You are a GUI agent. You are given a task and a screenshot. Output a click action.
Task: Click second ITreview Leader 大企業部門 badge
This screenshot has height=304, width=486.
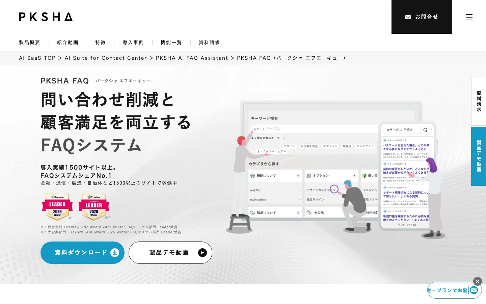click(94, 207)
